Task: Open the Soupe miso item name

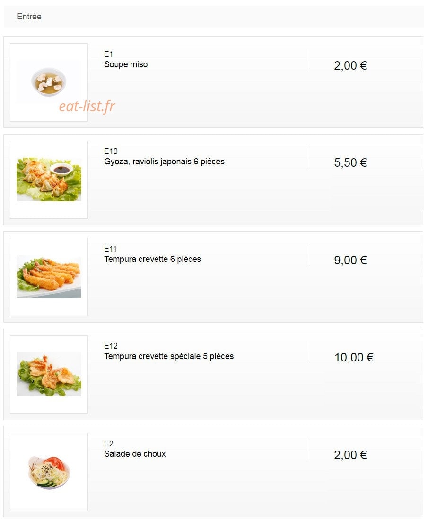Action: coord(126,64)
